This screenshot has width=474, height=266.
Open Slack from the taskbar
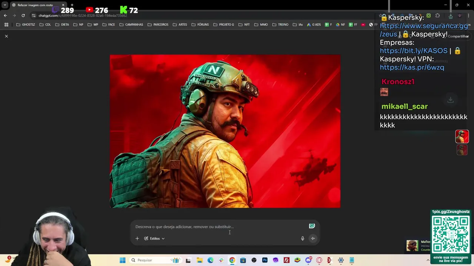point(221,260)
